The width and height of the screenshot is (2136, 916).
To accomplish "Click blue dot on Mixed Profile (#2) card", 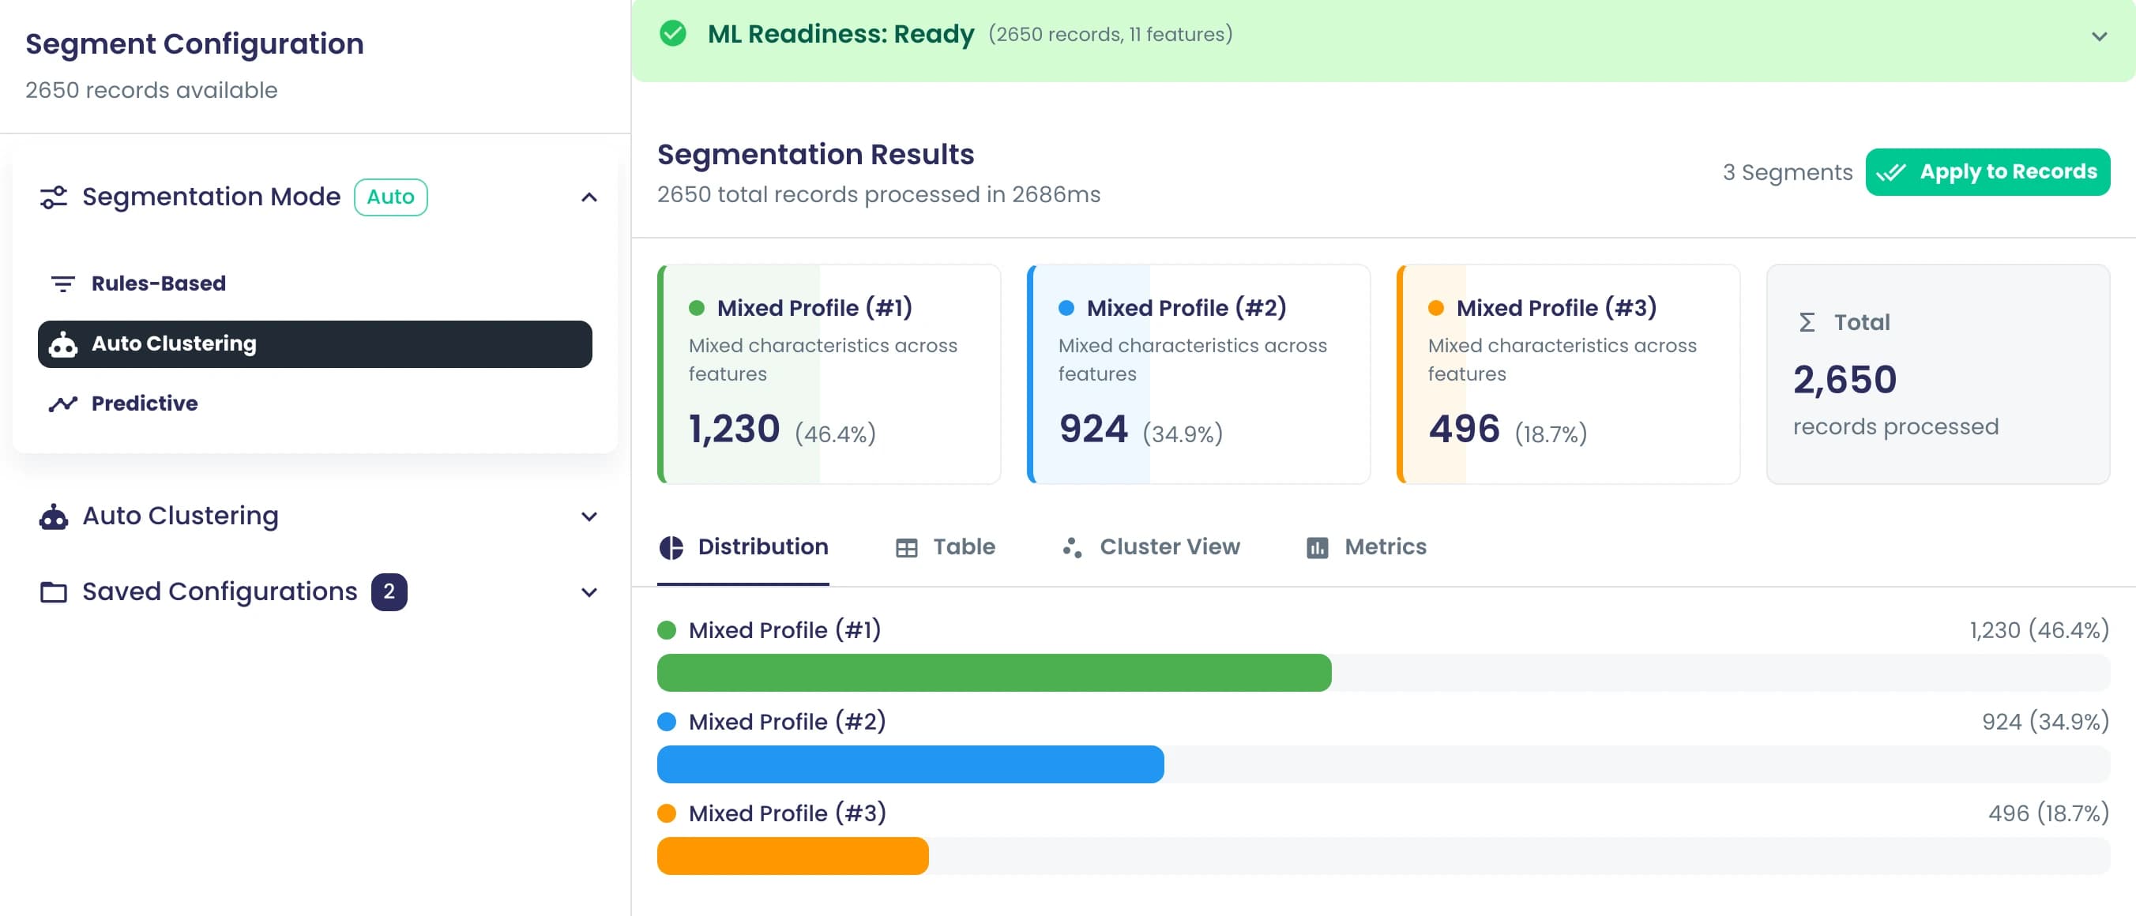I will pos(1066,309).
